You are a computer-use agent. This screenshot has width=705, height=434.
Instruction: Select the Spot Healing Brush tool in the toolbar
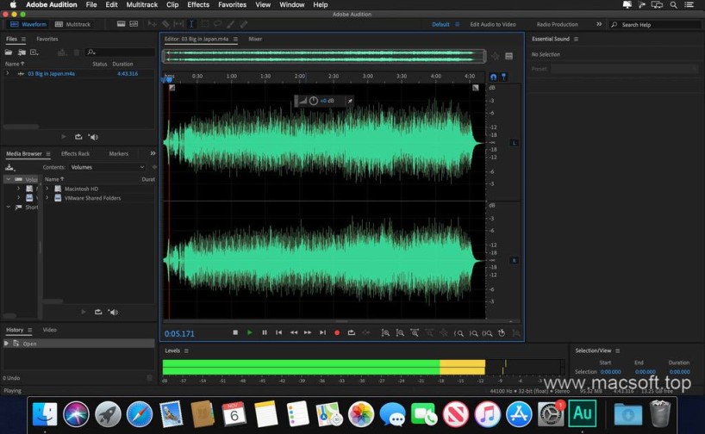click(245, 24)
